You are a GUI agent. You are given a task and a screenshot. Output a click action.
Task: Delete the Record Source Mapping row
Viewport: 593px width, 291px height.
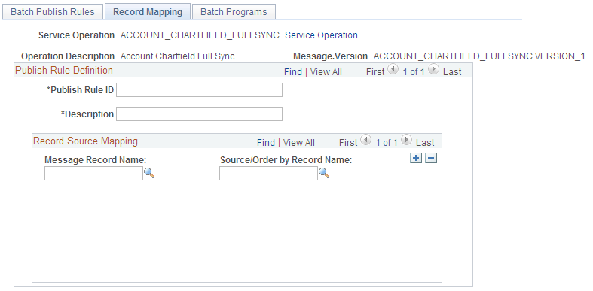point(431,159)
